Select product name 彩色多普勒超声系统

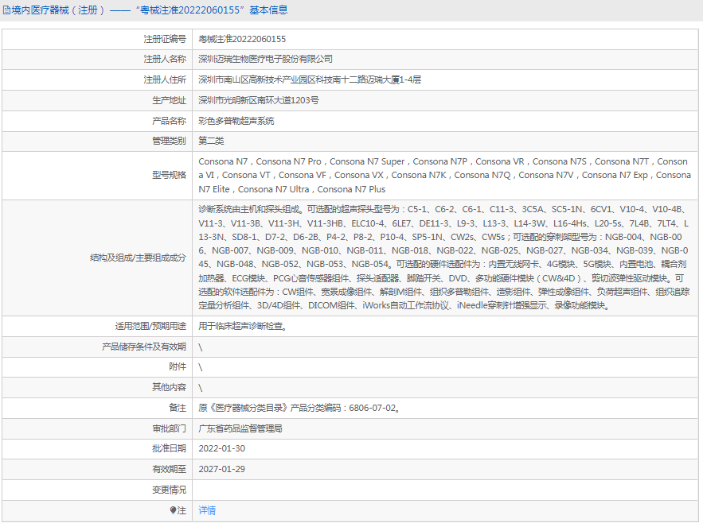236,121
